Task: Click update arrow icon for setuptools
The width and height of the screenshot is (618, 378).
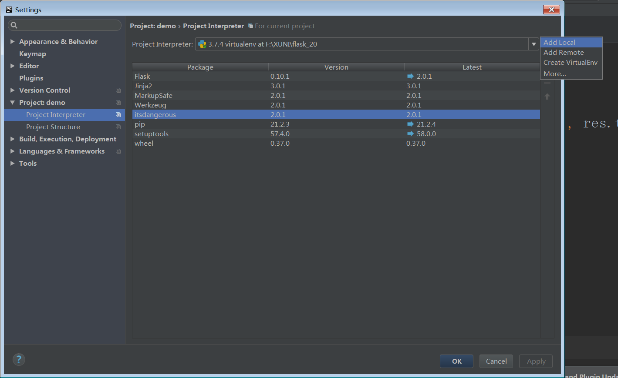Action: (x=410, y=134)
